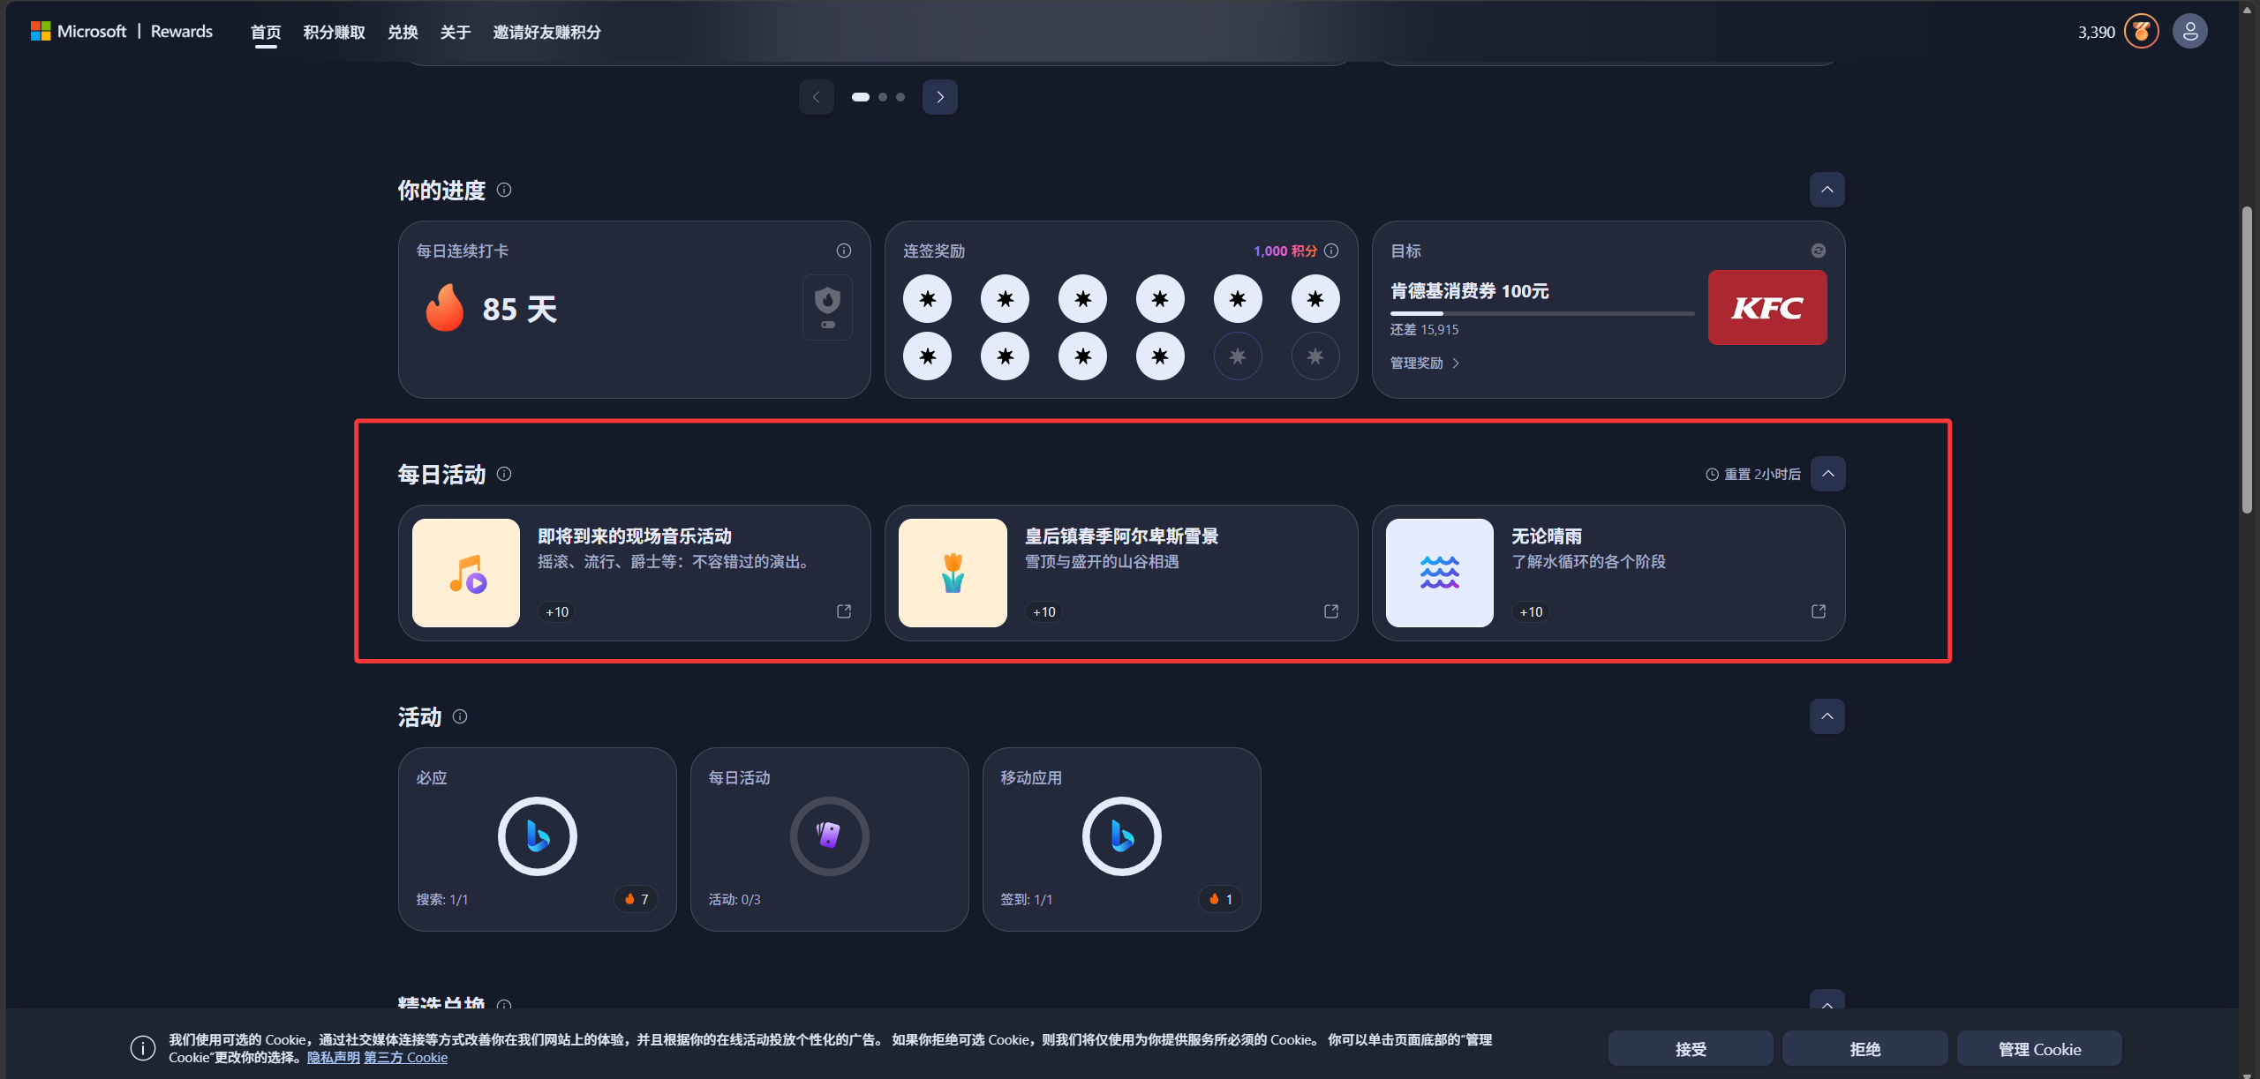Open external link icon on 皇后镇春季阿尔卑斯雪景

click(1331, 611)
